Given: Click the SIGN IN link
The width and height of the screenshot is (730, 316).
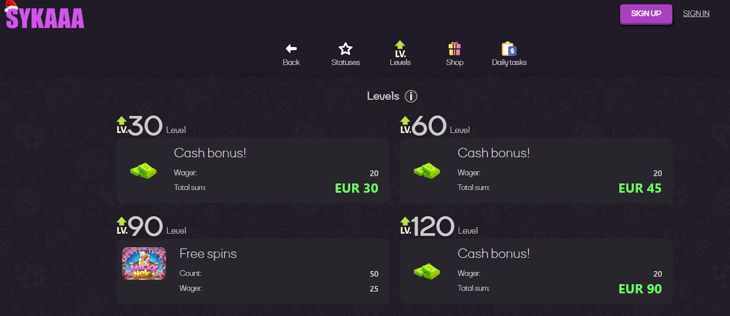Looking at the screenshot, I should point(696,14).
